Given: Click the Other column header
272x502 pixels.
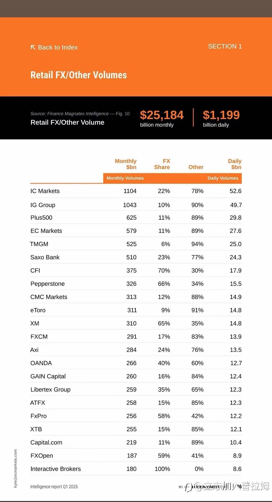Looking at the screenshot, I should click(x=196, y=167).
